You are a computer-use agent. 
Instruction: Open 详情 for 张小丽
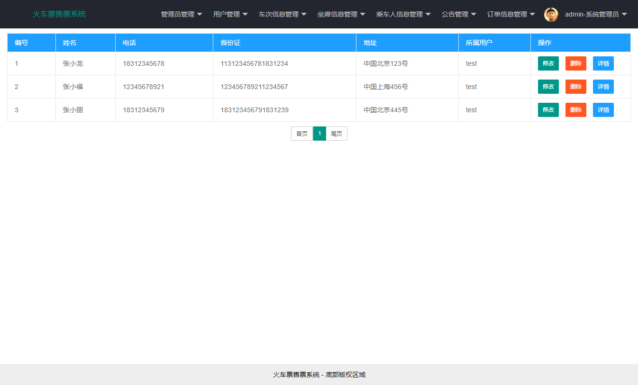tap(603, 109)
